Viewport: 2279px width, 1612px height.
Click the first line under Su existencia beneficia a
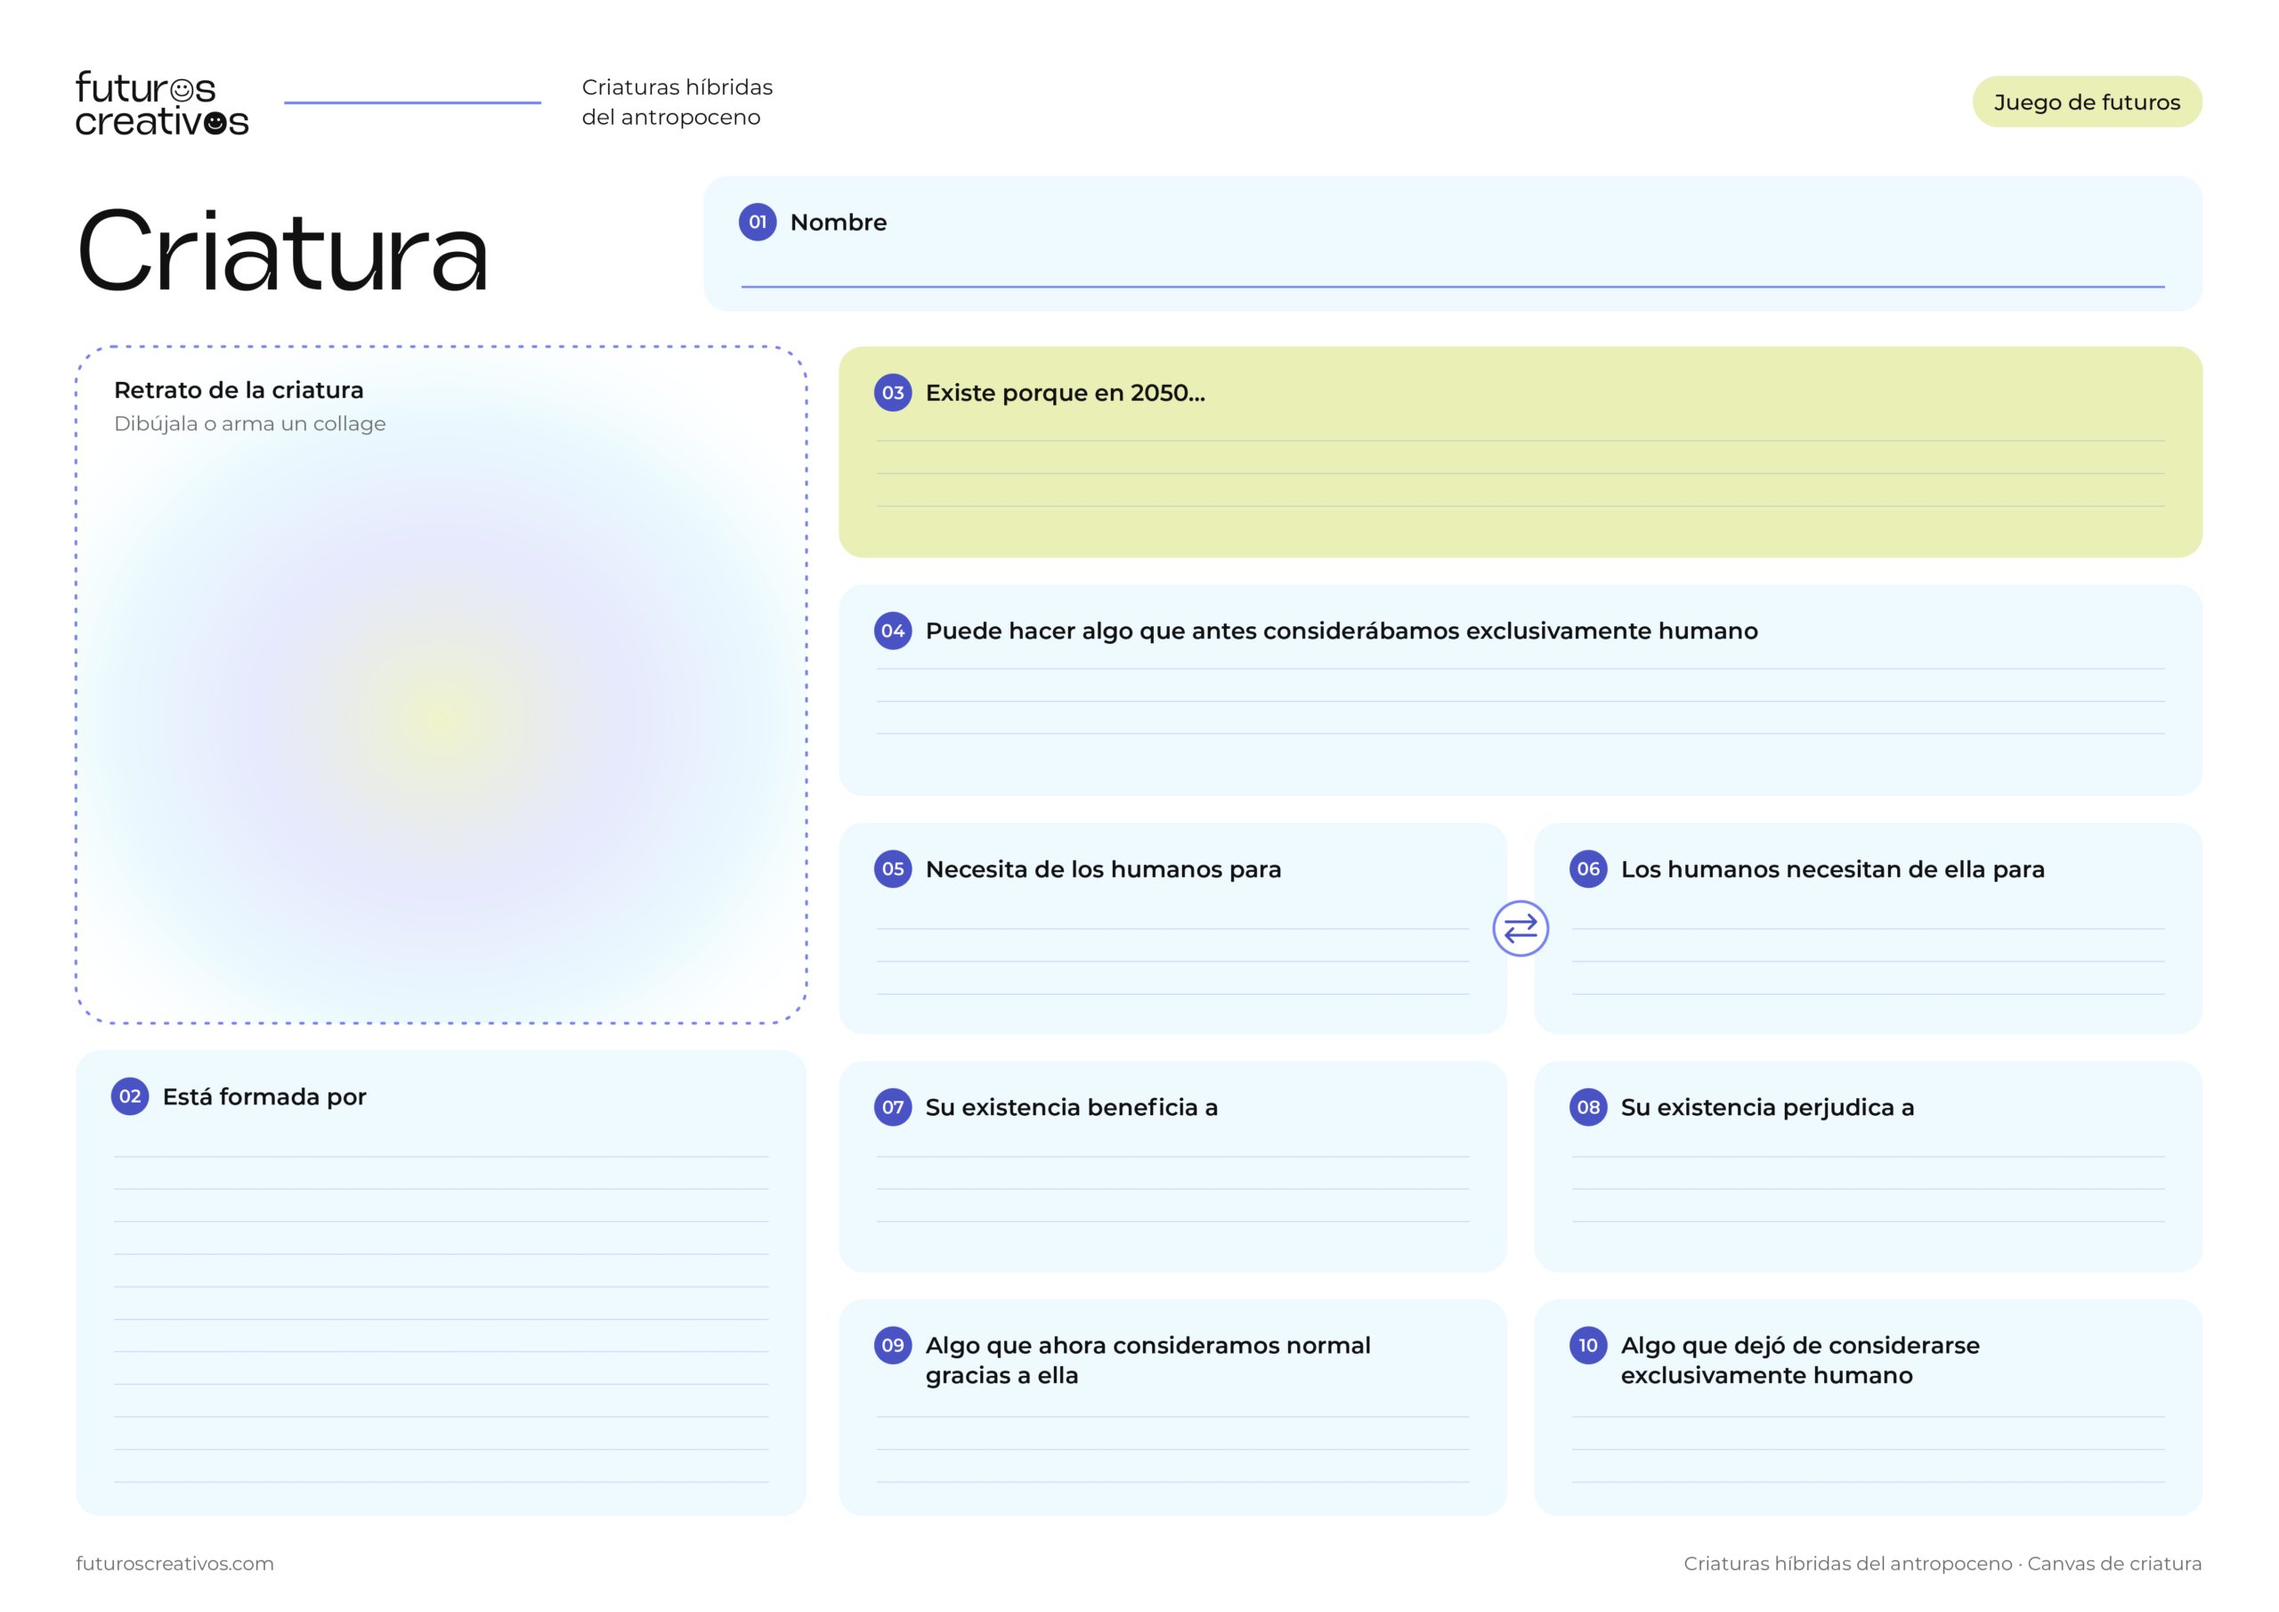click(1172, 1156)
